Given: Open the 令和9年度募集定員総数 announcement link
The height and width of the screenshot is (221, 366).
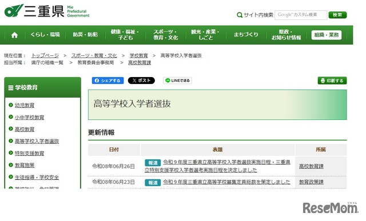Looking at the screenshot, I should point(226,182).
